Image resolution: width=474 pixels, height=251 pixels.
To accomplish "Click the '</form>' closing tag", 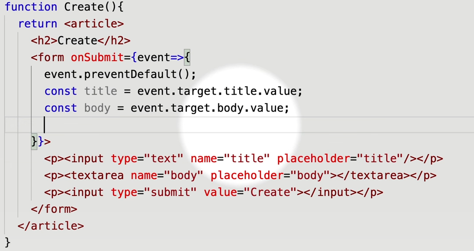I will [x=54, y=209].
